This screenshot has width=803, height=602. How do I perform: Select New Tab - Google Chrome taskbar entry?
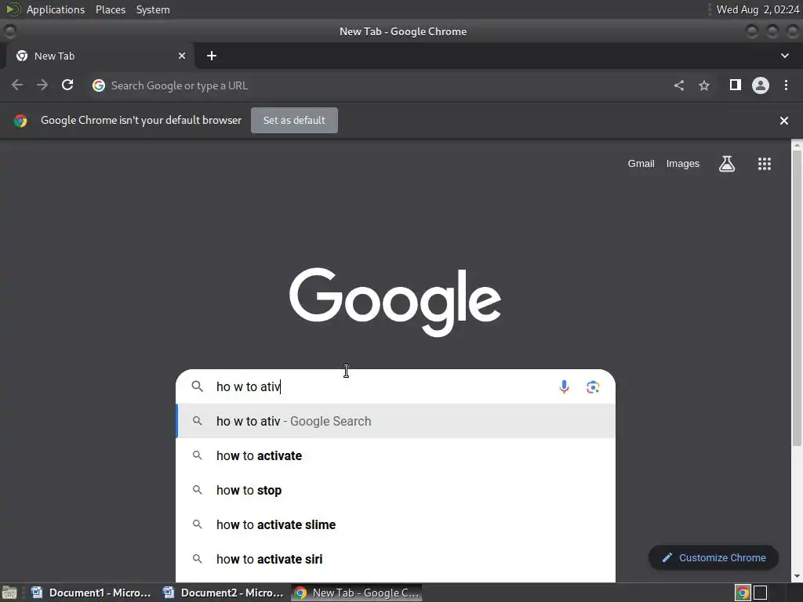357,593
